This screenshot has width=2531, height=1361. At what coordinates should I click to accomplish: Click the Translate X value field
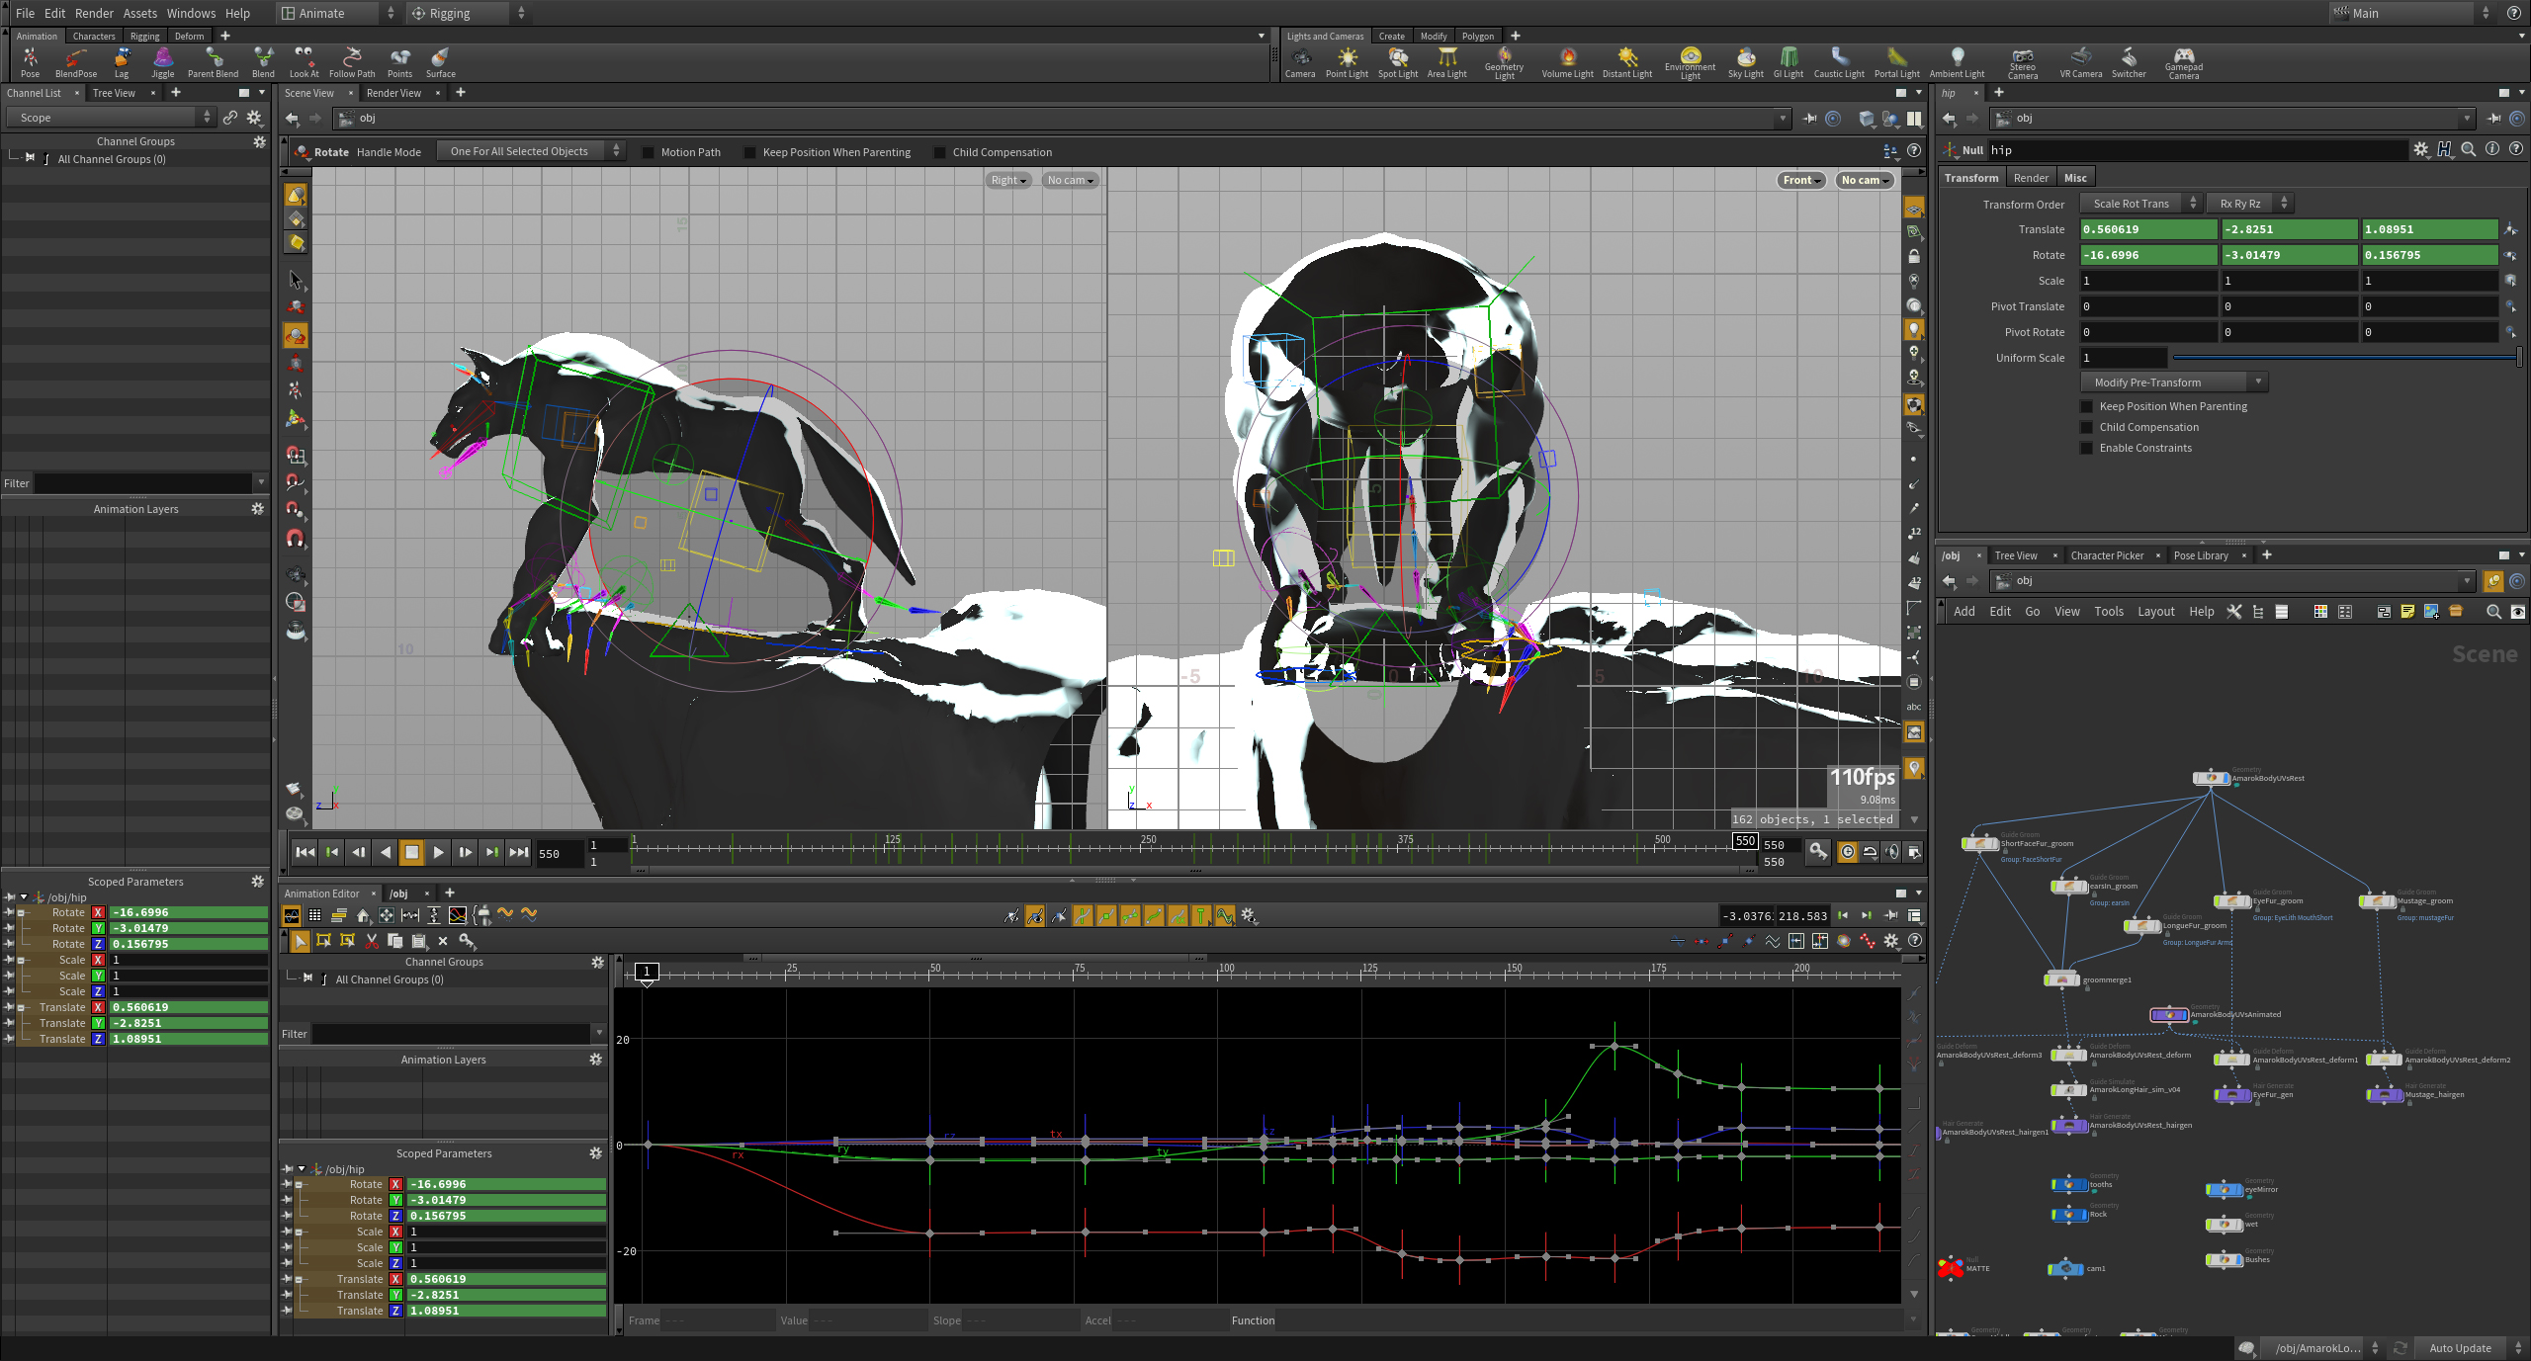click(x=2147, y=229)
